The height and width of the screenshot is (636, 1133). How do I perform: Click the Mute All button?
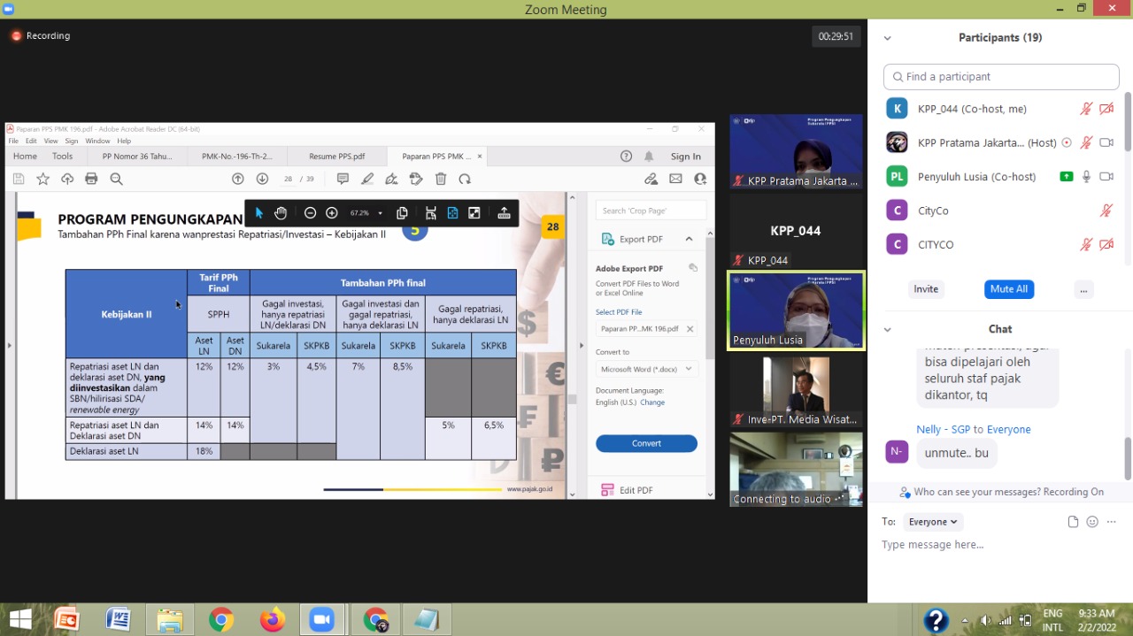[x=1008, y=289]
